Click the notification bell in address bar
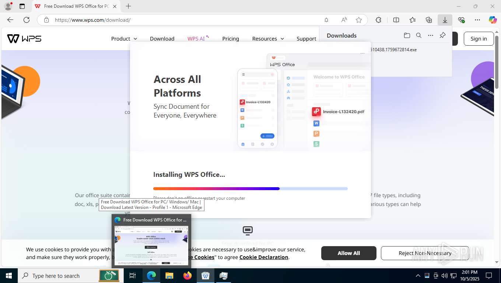The width and height of the screenshot is (501, 283). pos(326,20)
